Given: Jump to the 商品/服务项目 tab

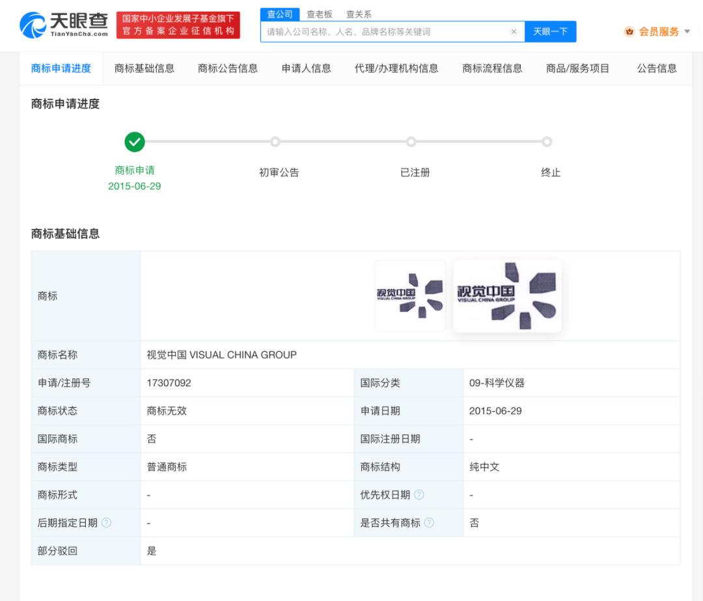Looking at the screenshot, I should (577, 68).
